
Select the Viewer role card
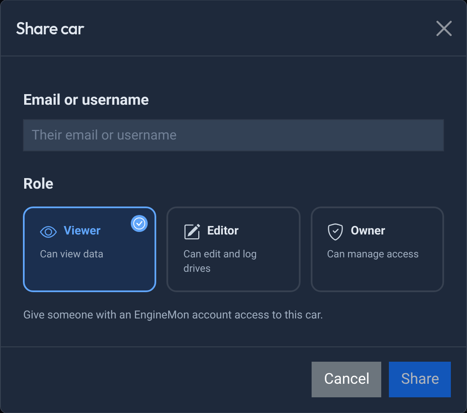click(x=90, y=249)
